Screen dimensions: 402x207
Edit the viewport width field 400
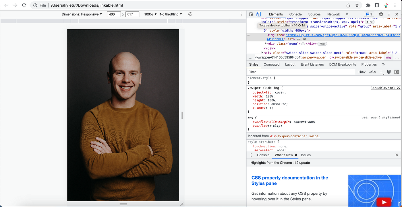[x=114, y=14]
